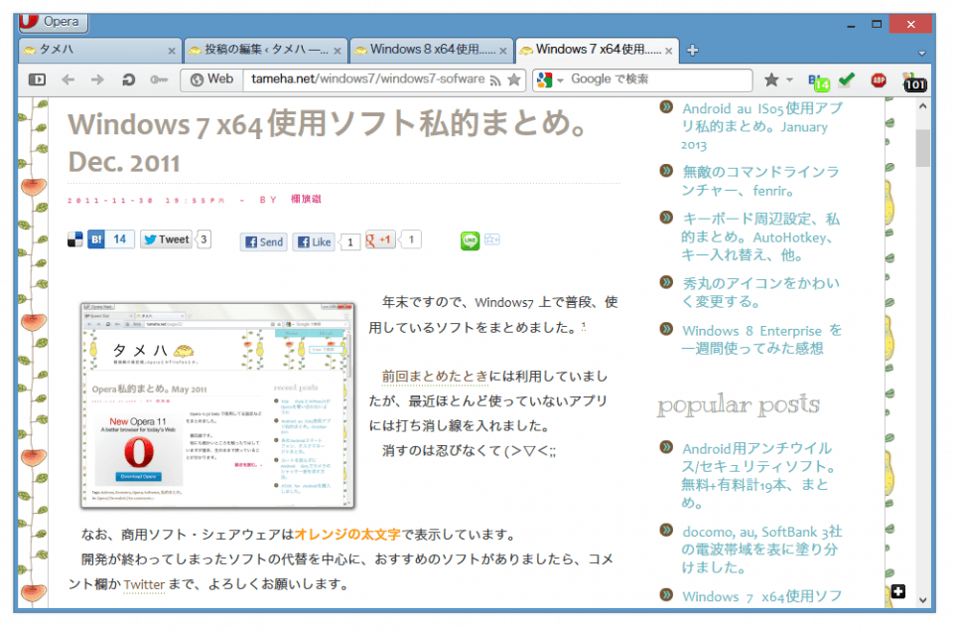Viewport: 953px width, 630px height.
Task: Go back to the previous page
Action: pos(68,79)
